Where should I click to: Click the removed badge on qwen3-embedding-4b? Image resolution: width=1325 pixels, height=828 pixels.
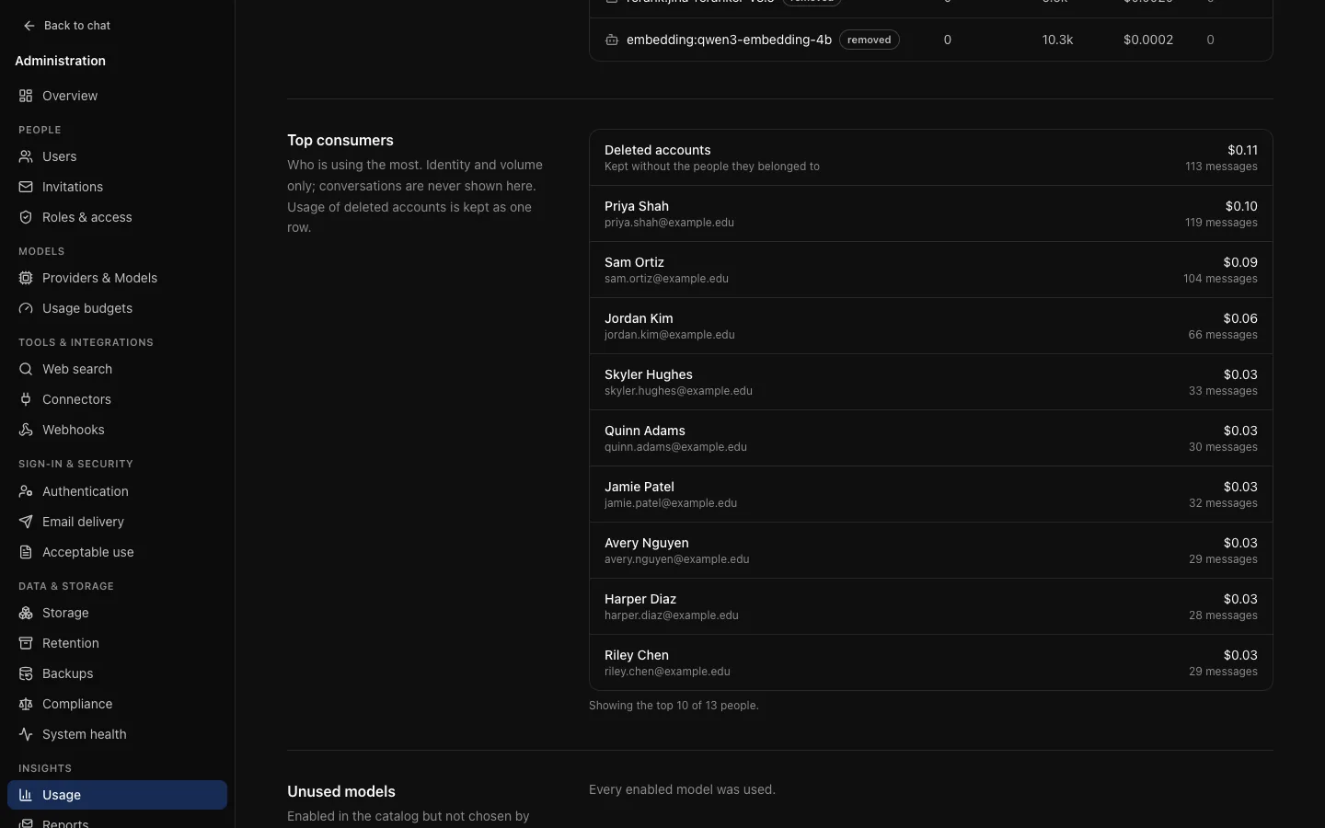(x=870, y=40)
